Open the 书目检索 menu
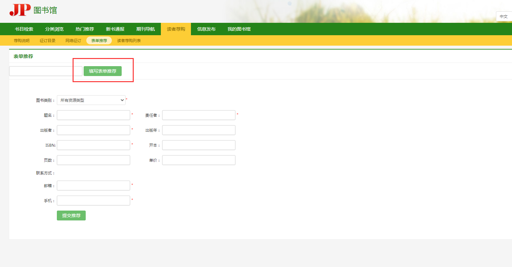Image resolution: width=512 pixels, height=267 pixels. click(x=24, y=29)
